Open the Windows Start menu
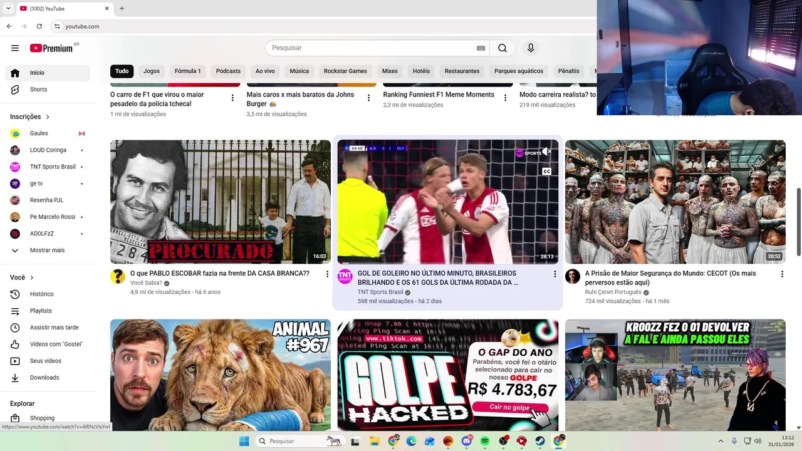This screenshot has height=451, width=802. tap(244, 441)
